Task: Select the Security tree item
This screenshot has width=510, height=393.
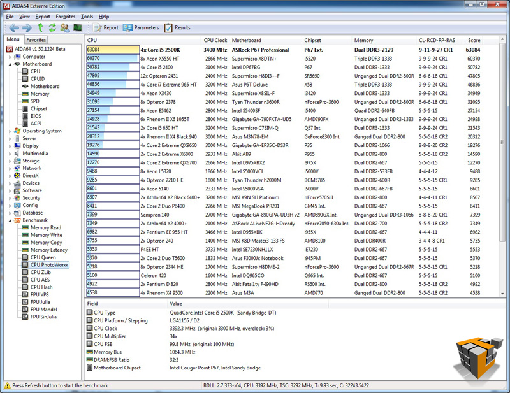Action: [31, 198]
